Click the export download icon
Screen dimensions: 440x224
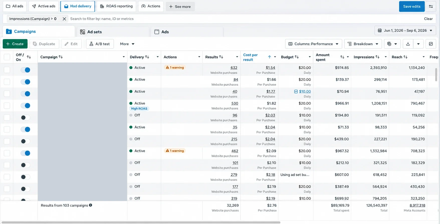point(408,44)
